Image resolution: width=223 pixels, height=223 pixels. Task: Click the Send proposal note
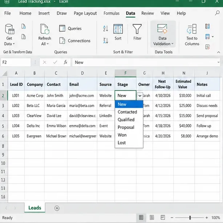coord(207,116)
